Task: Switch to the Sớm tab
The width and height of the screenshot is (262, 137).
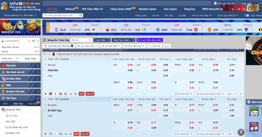Action: tap(5, 103)
